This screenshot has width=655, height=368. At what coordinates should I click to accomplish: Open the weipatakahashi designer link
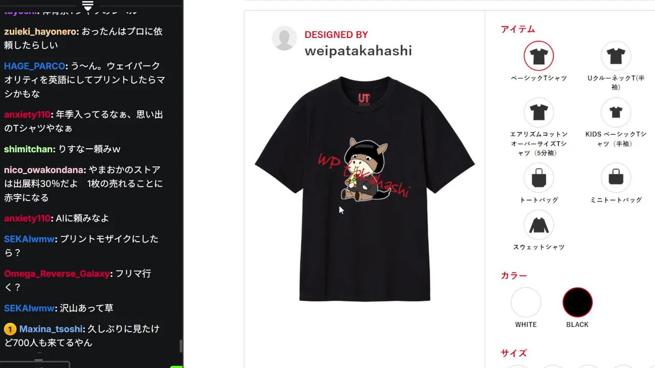(x=358, y=51)
